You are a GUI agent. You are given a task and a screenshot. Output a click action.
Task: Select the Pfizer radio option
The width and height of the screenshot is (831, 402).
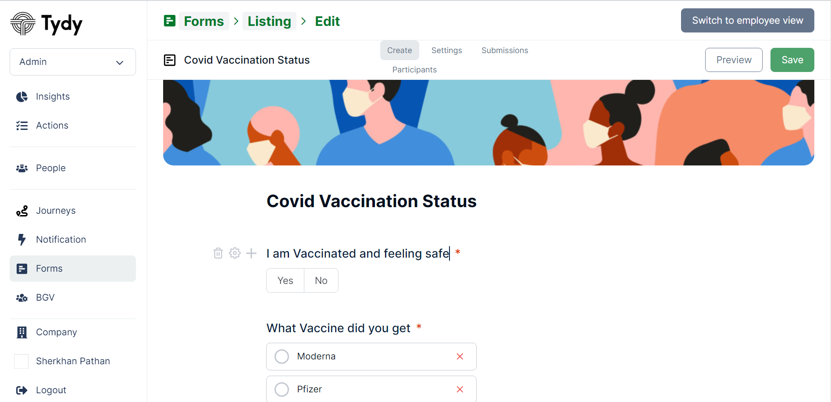[282, 389]
